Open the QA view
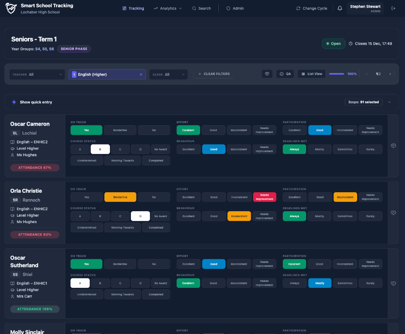Screen dimensions: 405x334 pyautogui.click(x=285, y=74)
